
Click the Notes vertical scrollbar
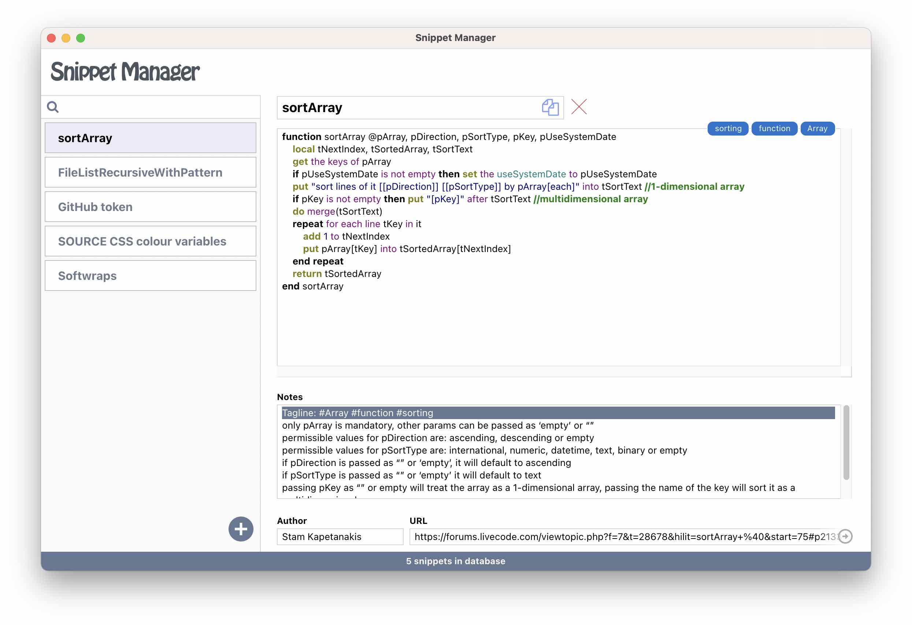(x=846, y=443)
